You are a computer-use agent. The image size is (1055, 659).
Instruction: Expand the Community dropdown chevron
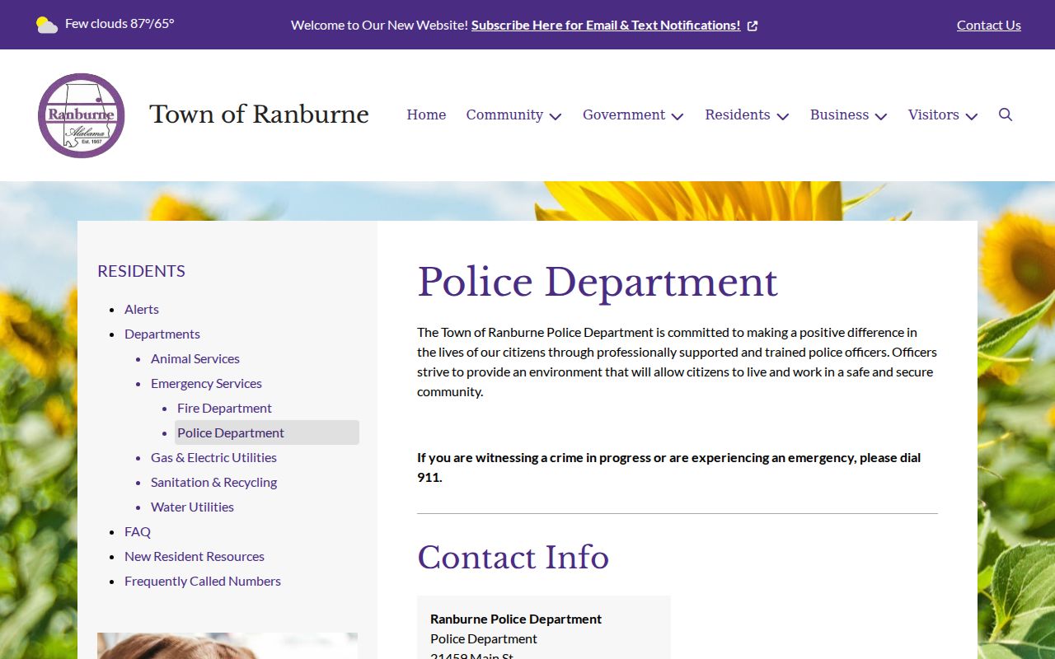556,116
